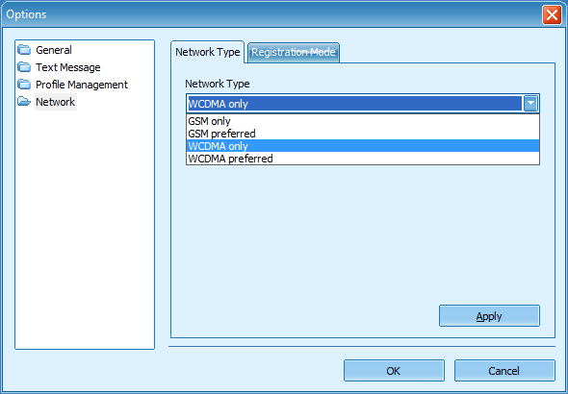Click the General folder icon

tap(24, 50)
